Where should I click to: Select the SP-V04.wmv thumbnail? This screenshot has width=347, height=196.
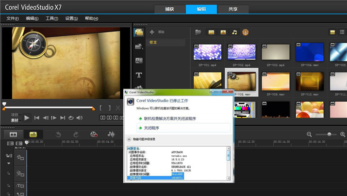pyautogui.click(x=310, y=52)
